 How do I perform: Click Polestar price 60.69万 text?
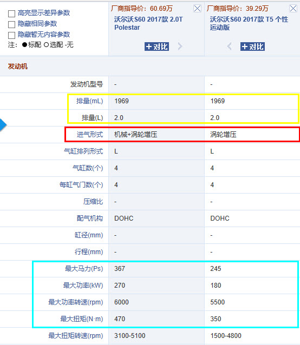click(161, 9)
